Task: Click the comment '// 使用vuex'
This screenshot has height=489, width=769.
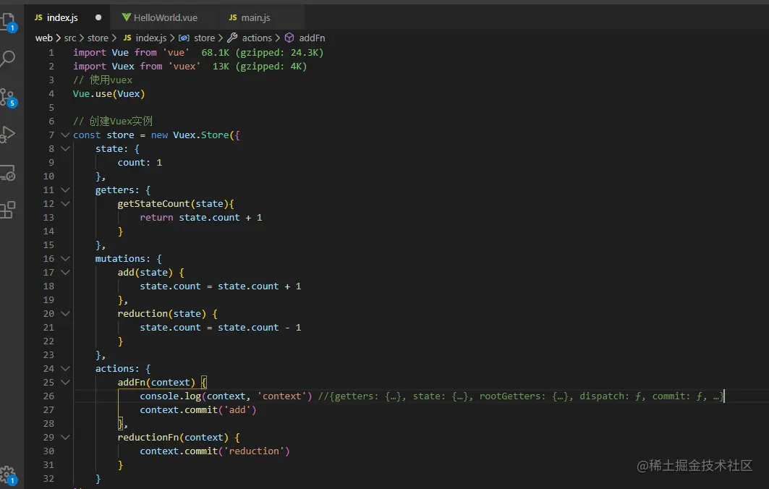Action: pos(103,80)
